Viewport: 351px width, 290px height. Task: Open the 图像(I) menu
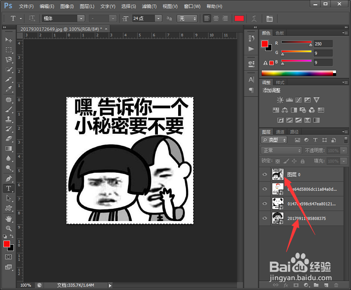[x=67, y=6]
